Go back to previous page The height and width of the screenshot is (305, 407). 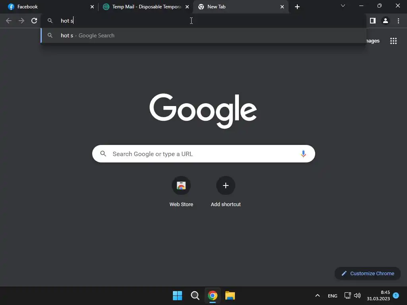click(9, 21)
